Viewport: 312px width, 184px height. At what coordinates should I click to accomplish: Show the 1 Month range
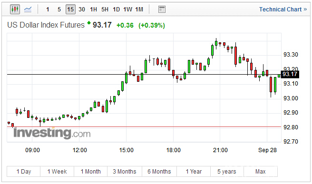[91, 172]
